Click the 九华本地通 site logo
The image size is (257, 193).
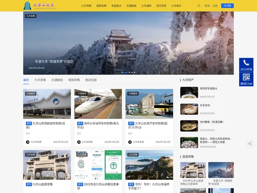pos(40,6)
